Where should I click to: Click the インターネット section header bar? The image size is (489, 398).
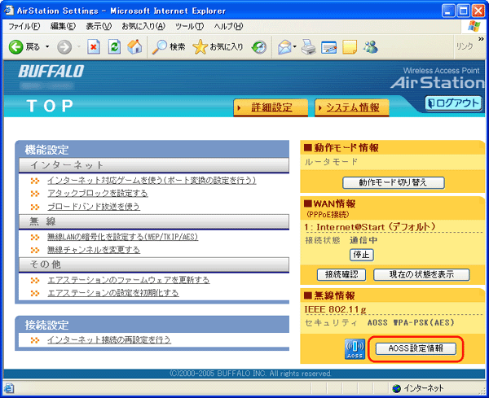click(154, 165)
